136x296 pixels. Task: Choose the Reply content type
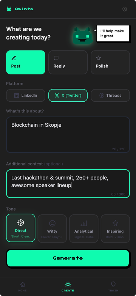(x=68, y=62)
